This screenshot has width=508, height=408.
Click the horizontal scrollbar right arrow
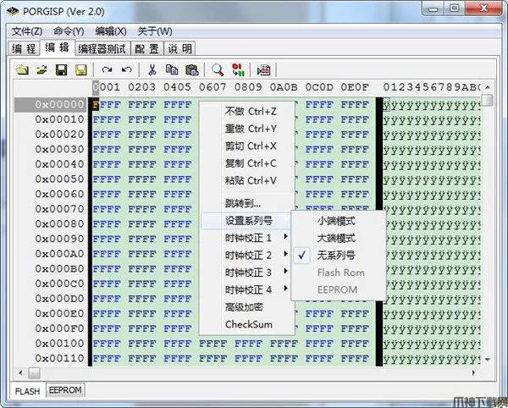point(474,372)
